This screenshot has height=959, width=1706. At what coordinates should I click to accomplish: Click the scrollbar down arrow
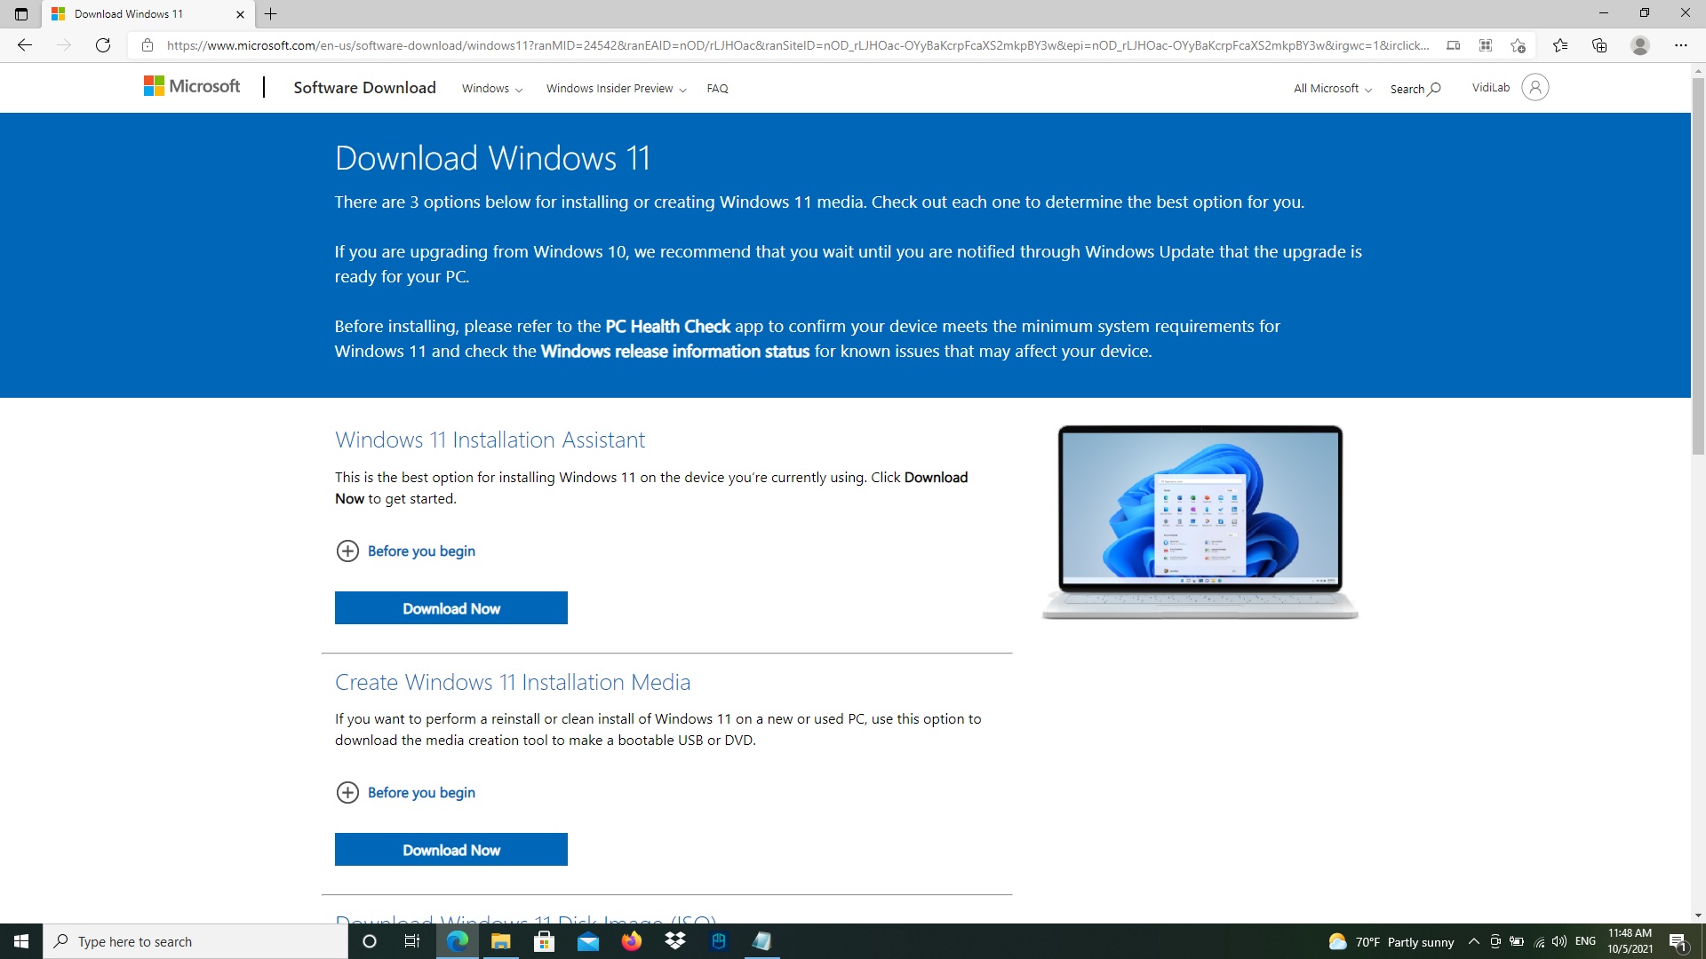coord(1698,915)
